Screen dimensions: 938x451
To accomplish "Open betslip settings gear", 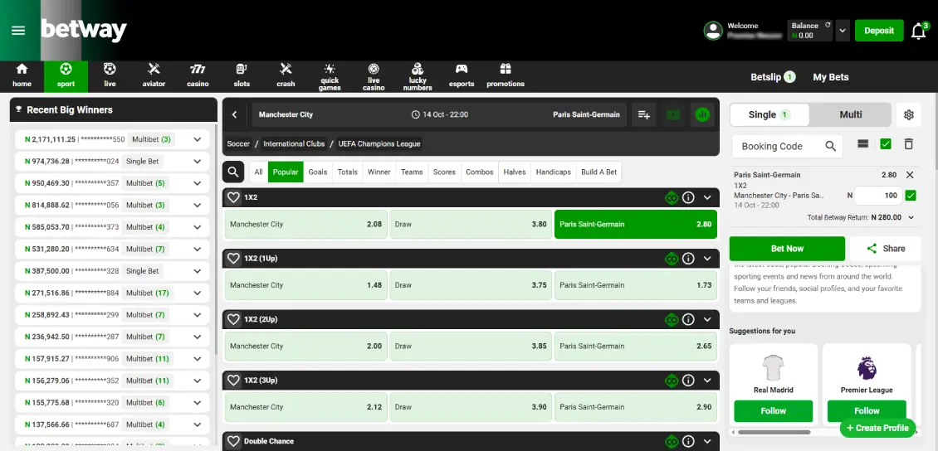I will (x=909, y=114).
